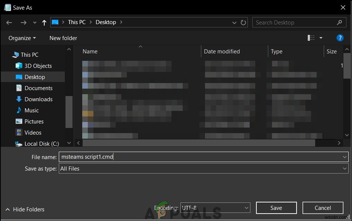
Task: Sort files by the Name column header
Action: (x=90, y=51)
